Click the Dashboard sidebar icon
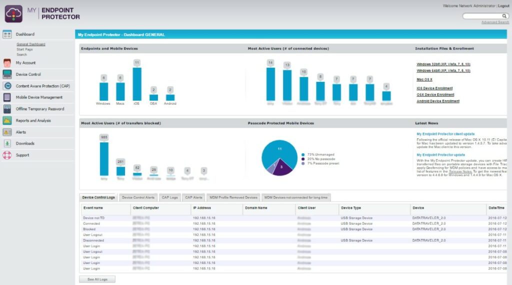Image resolution: width=512 pixels, height=285 pixels. pyautogui.click(x=7, y=34)
